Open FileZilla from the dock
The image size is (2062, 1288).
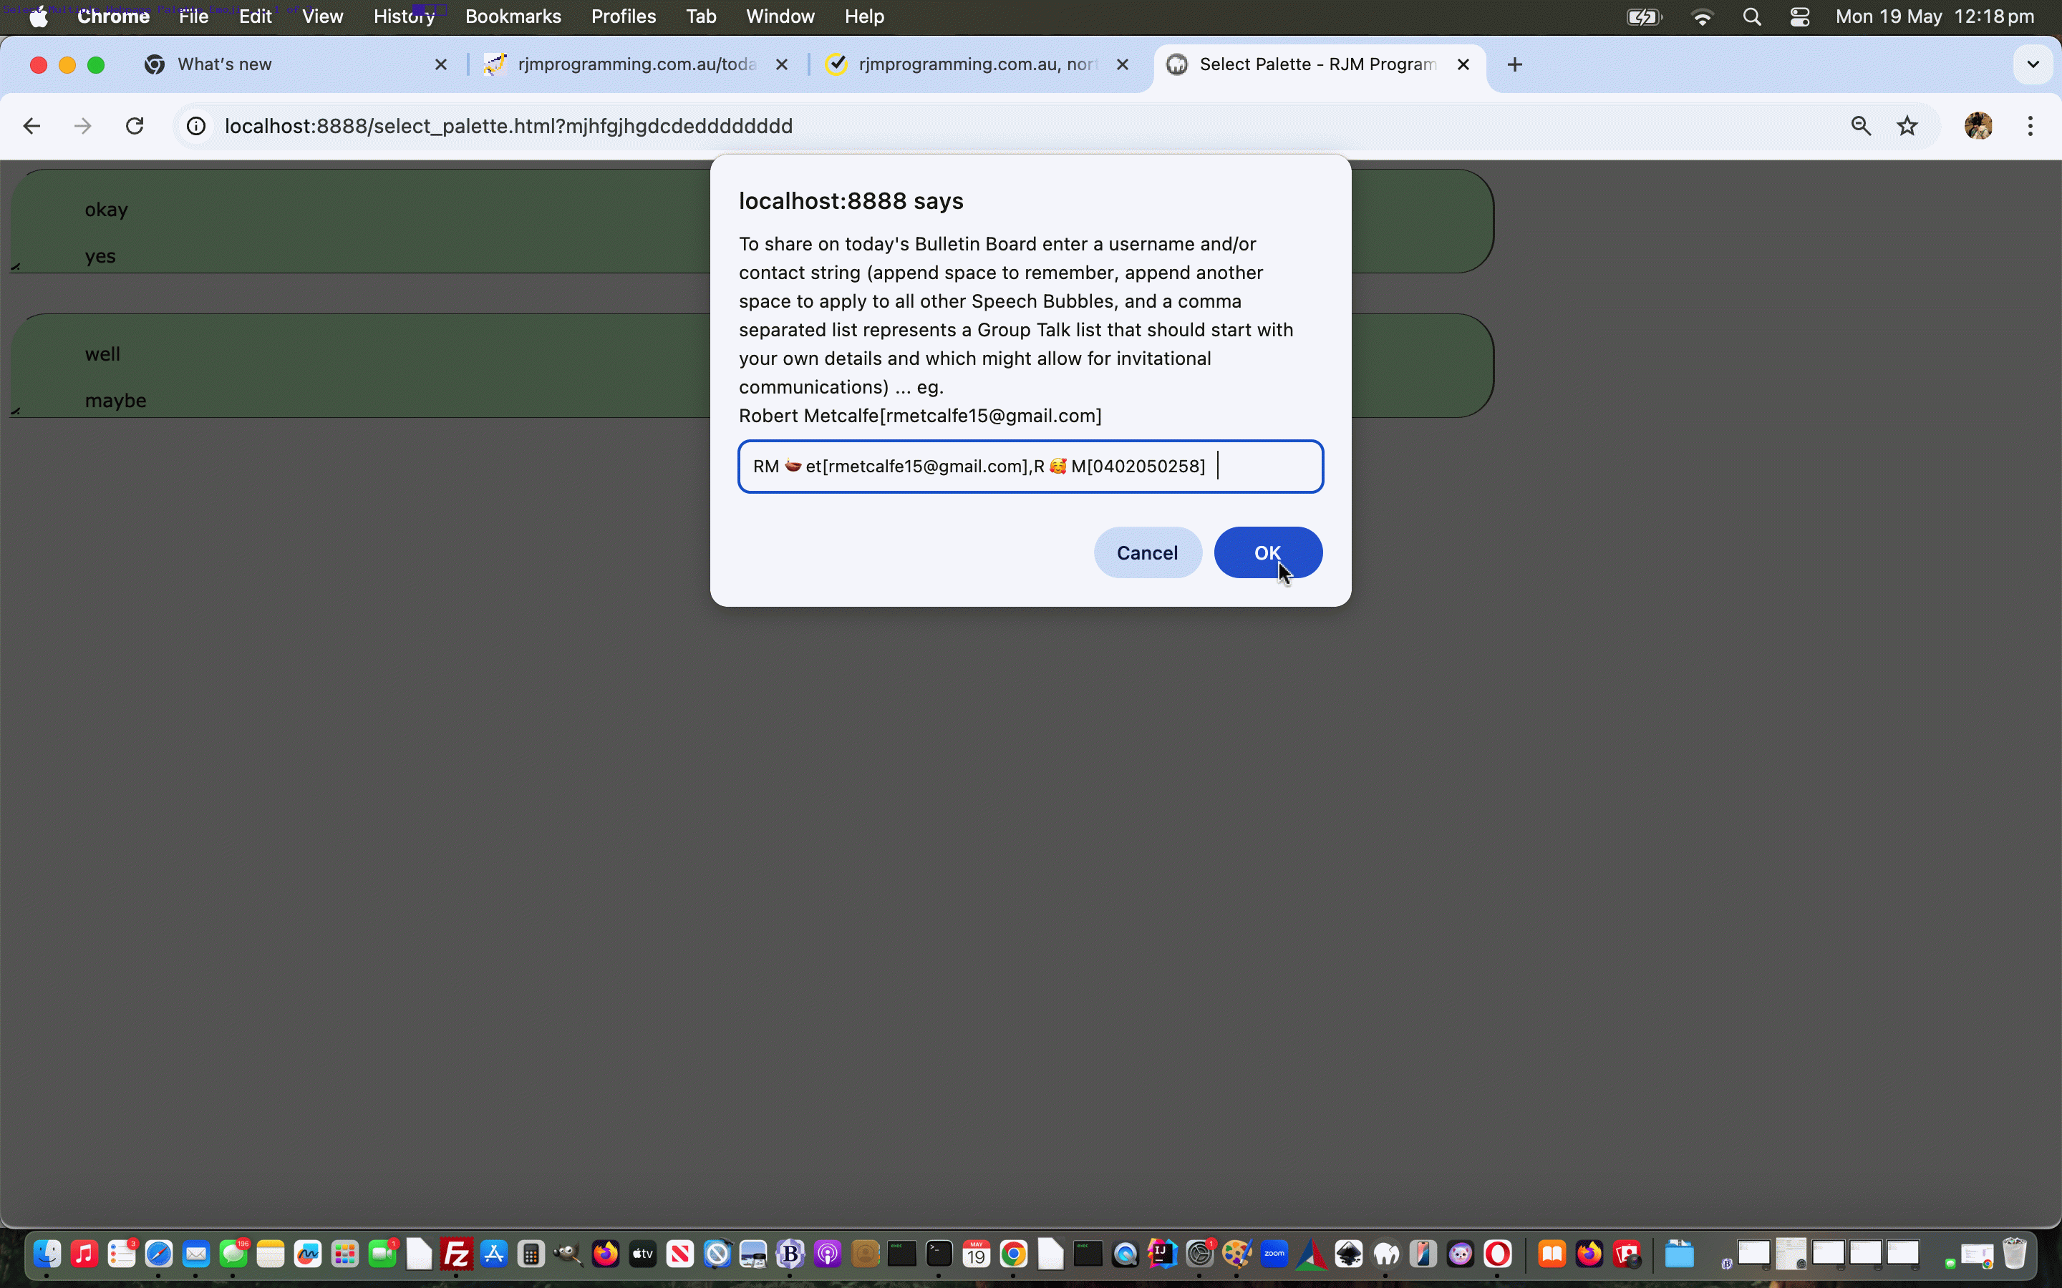457,1254
